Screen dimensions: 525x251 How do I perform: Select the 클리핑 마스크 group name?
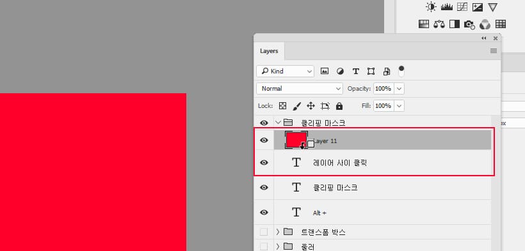coord(323,123)
